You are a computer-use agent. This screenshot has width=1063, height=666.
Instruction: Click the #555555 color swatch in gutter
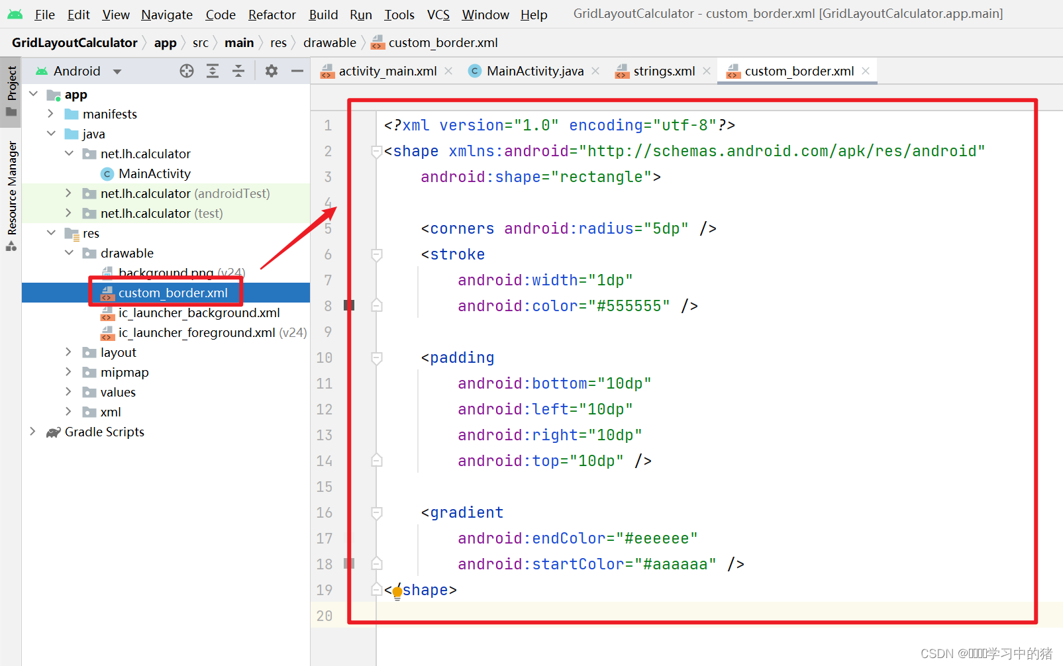(x=349, y=305)
